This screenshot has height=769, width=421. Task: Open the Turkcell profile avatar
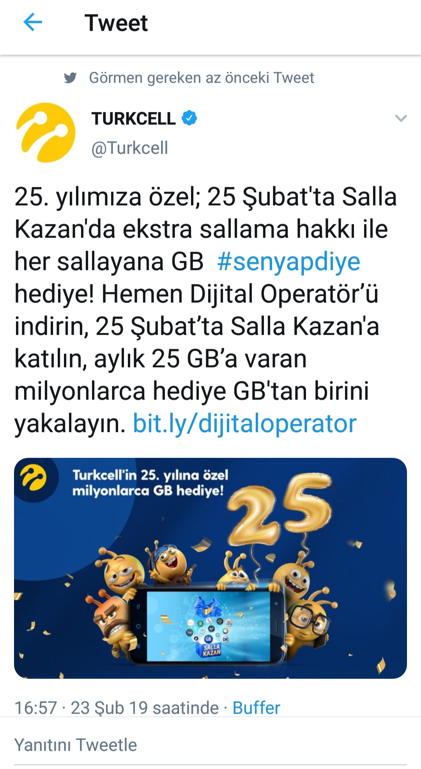(46, 132)
